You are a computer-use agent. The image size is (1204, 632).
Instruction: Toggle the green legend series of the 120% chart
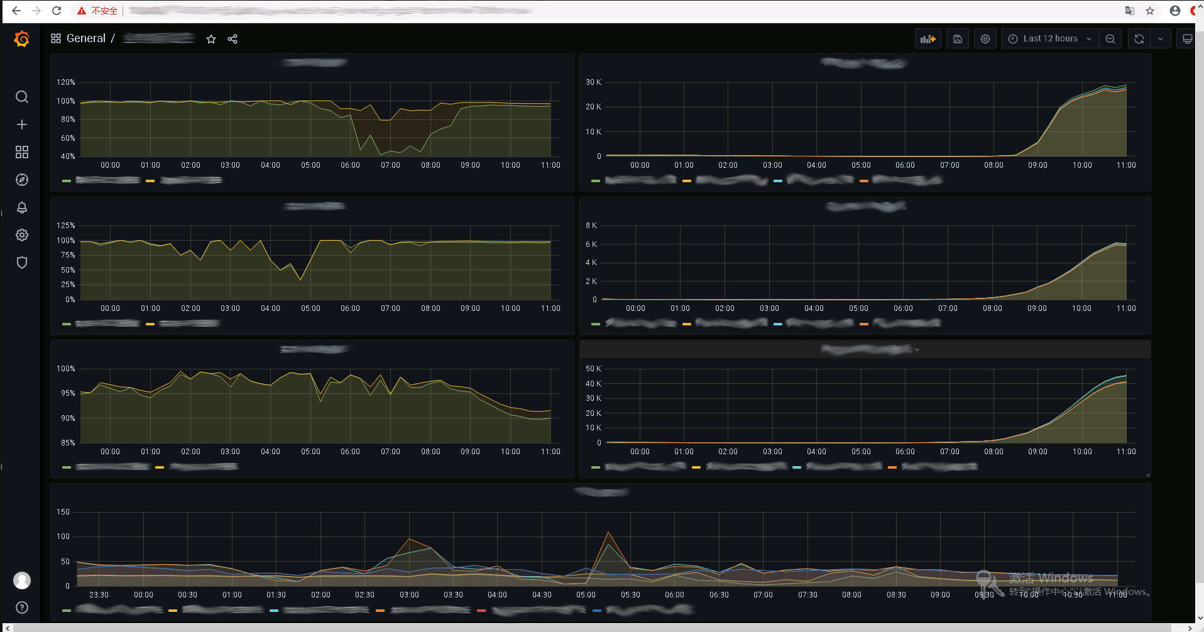coord(101,180)
